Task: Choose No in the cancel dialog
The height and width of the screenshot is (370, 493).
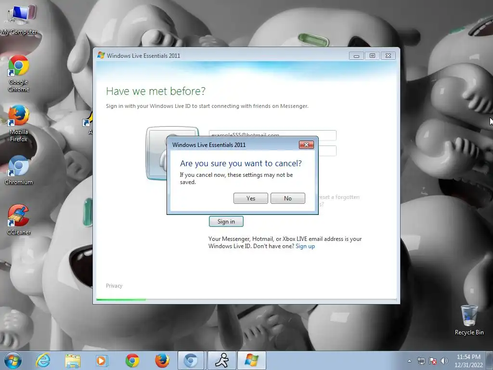Action: pos(288,198)
